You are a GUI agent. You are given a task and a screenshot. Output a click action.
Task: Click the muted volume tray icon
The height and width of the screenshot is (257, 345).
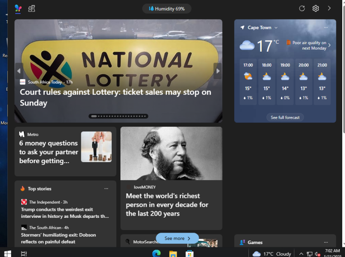coord(317,254)
